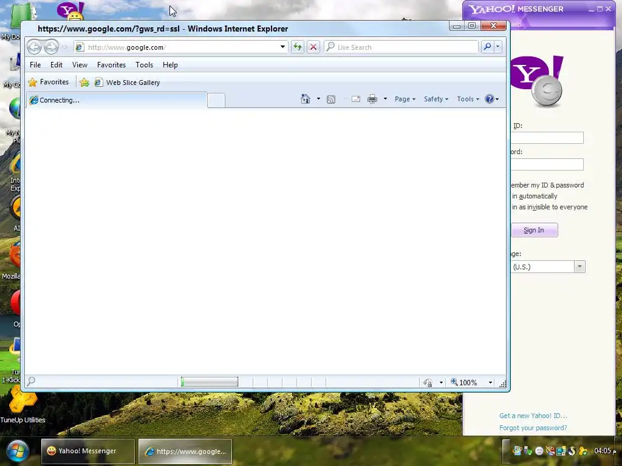Viewport: 622px width, 466px height.
Task: Open the command bar Tools dropdown
Action: coord(468,99)
